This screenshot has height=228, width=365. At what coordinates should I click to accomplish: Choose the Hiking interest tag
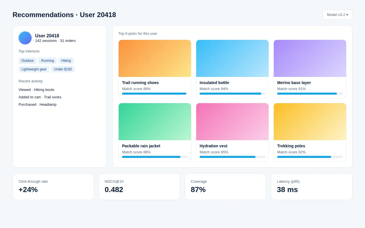click(x=66, y=61)
